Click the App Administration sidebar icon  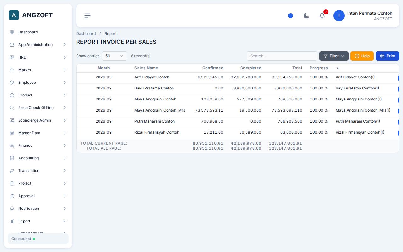pos(12,45)
